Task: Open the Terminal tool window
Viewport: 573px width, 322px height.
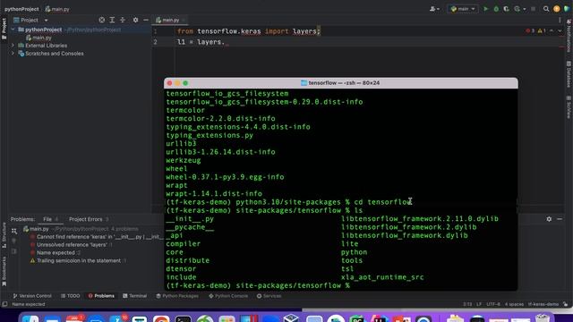Action: pyautogui.click(x=134, y=296)
